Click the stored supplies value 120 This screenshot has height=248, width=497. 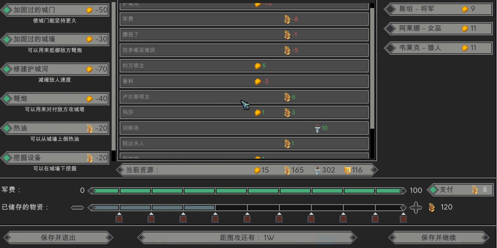coord(447,207)
